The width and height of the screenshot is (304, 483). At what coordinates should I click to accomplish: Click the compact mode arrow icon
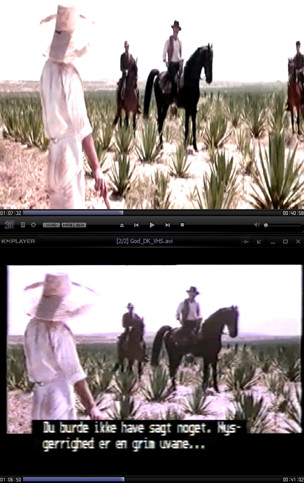click(x=259, y=241)
